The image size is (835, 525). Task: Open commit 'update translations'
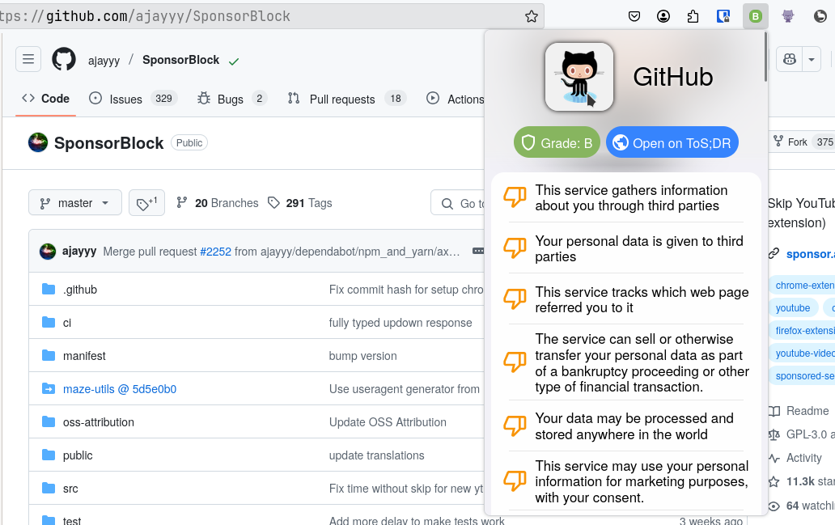[376, 455]
